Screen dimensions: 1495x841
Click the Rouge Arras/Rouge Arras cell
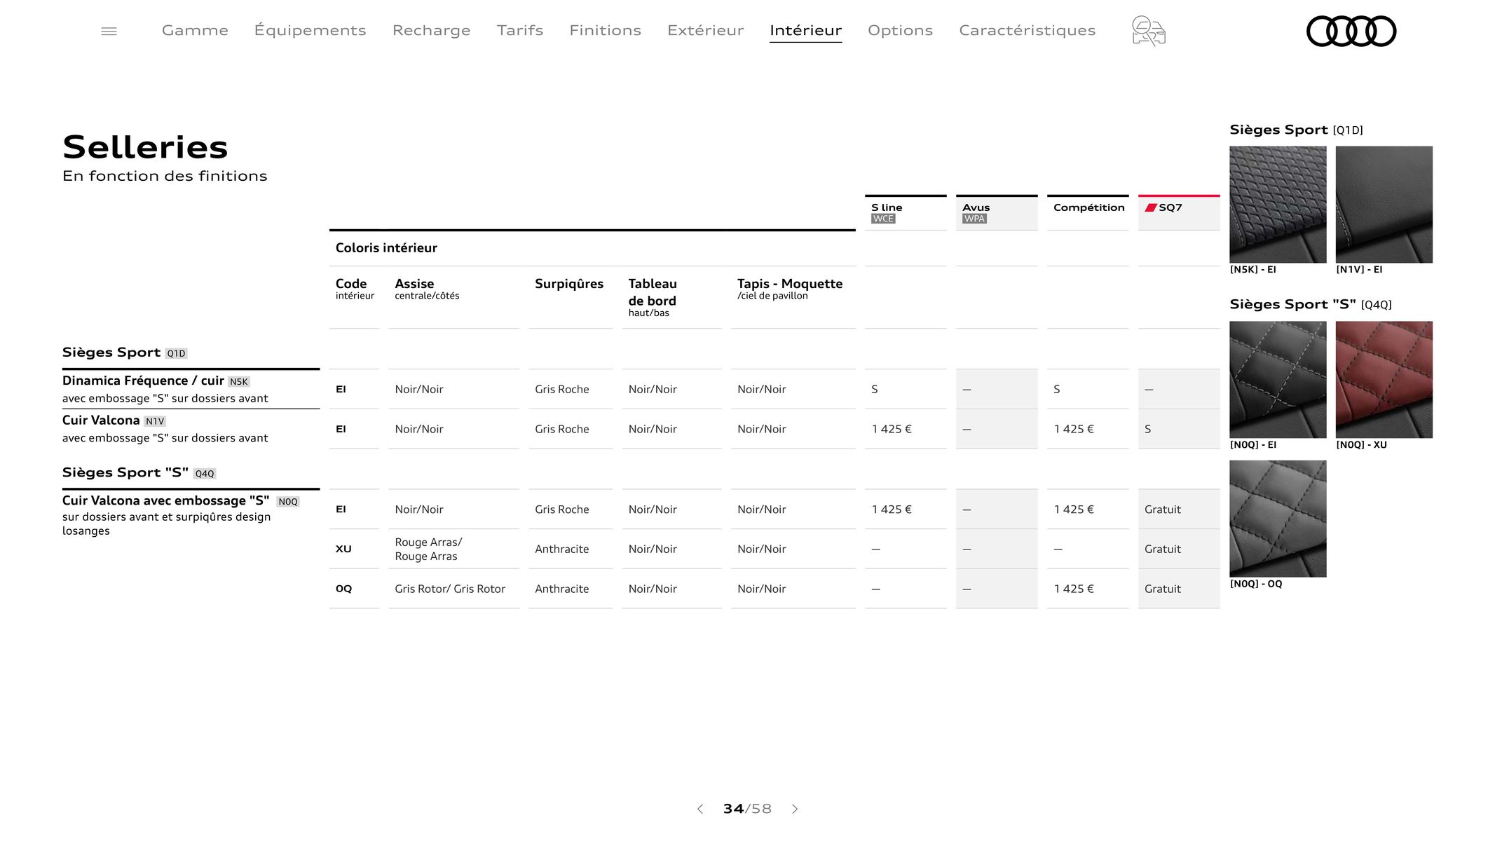428,549
